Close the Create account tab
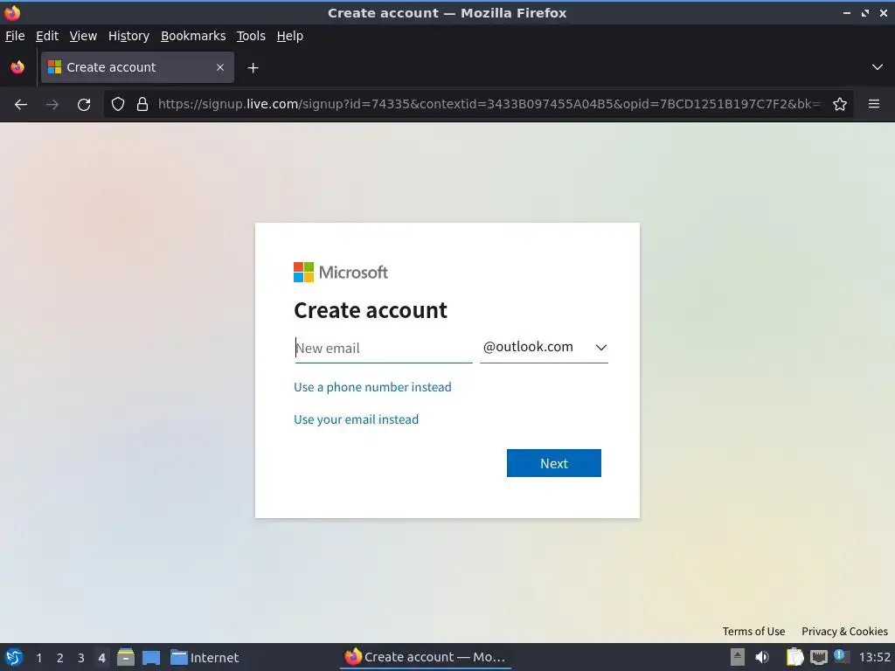The image size is (895, 671). 220,67
